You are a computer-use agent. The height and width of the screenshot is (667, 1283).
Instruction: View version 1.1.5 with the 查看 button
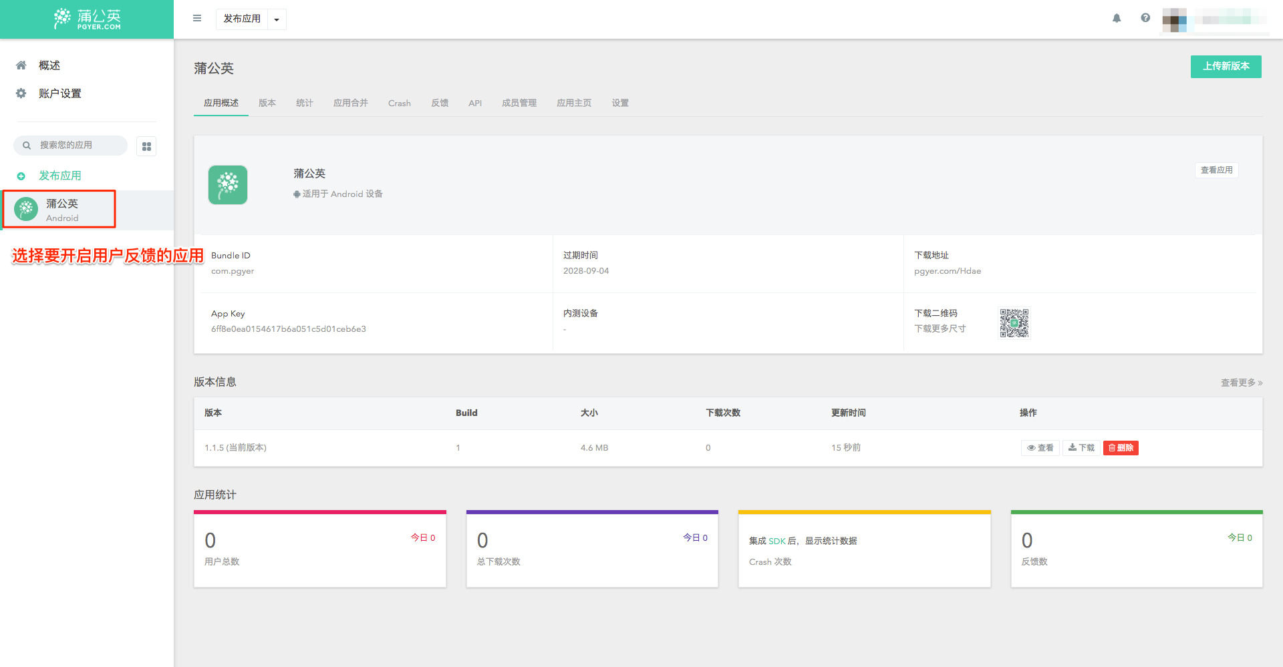tap(1040, 448)
